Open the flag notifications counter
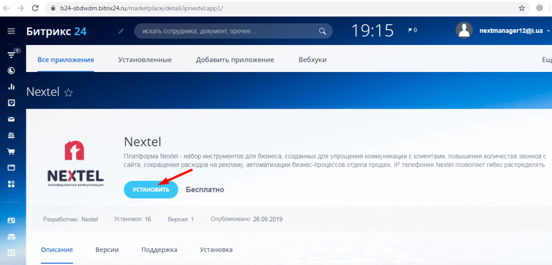The height and width of the screenshot is (265, 552). [412, 30]
